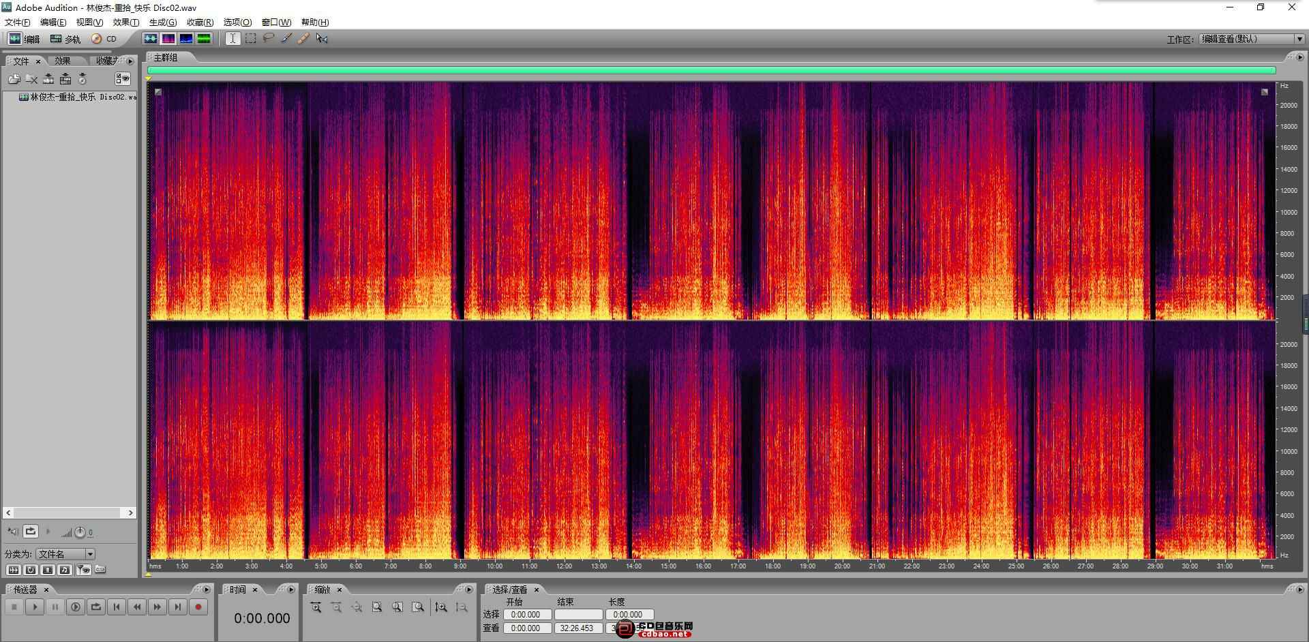Open the 文件 (File) menu
This screenshot has height=642, width=1309.
18,22
